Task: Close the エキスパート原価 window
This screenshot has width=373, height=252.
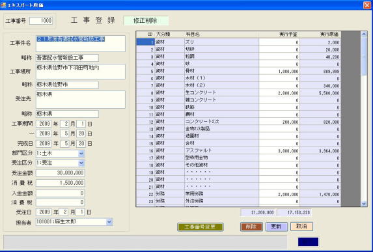Action: coord(367,5)
